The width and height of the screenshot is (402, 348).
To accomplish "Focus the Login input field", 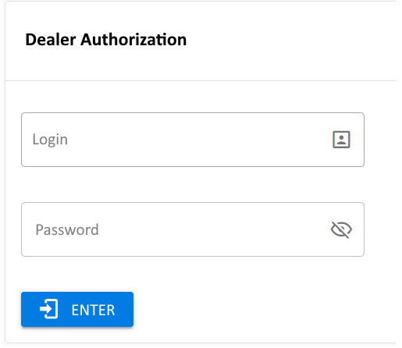I will tap(193, 140).
